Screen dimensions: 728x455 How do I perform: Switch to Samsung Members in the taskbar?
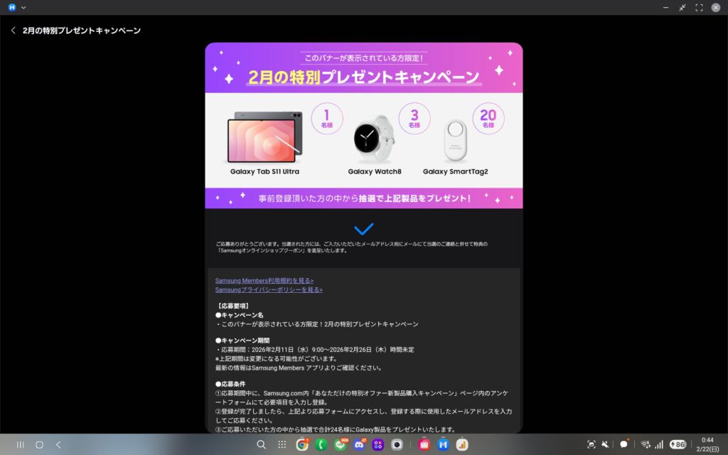(x=443, y=444)
